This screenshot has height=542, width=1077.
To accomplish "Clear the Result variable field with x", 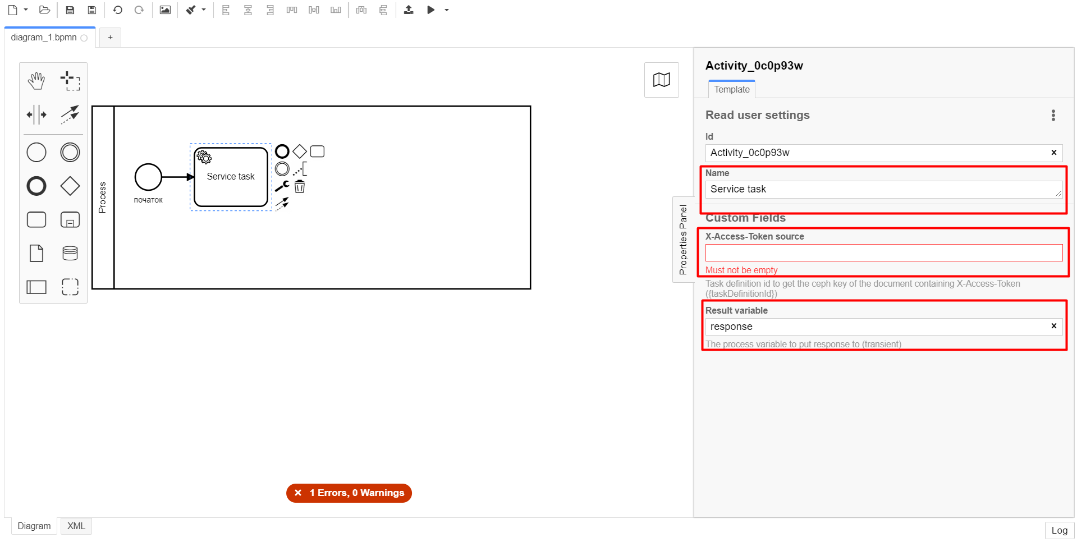I will tap(1054, 326).
